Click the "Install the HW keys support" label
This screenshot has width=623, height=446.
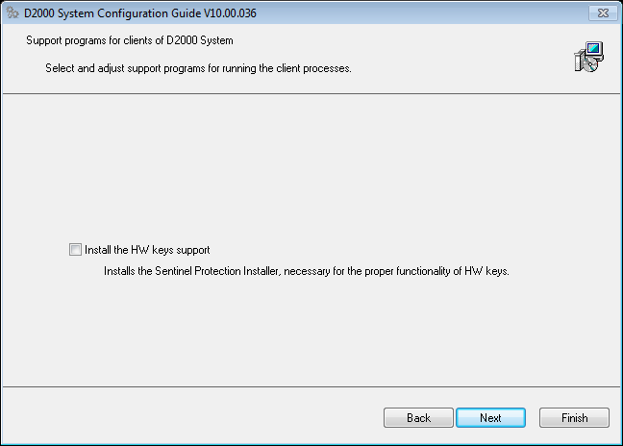click(147, 250)
